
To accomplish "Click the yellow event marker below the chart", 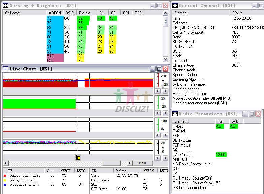I will coord(78,157).
